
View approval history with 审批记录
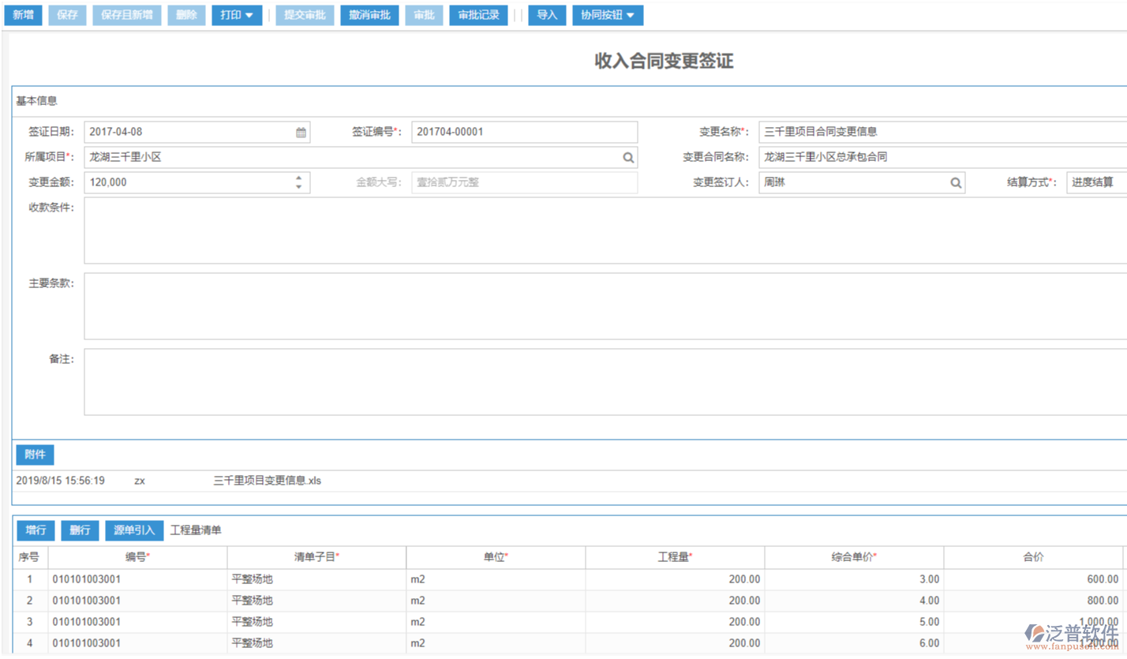478,14
